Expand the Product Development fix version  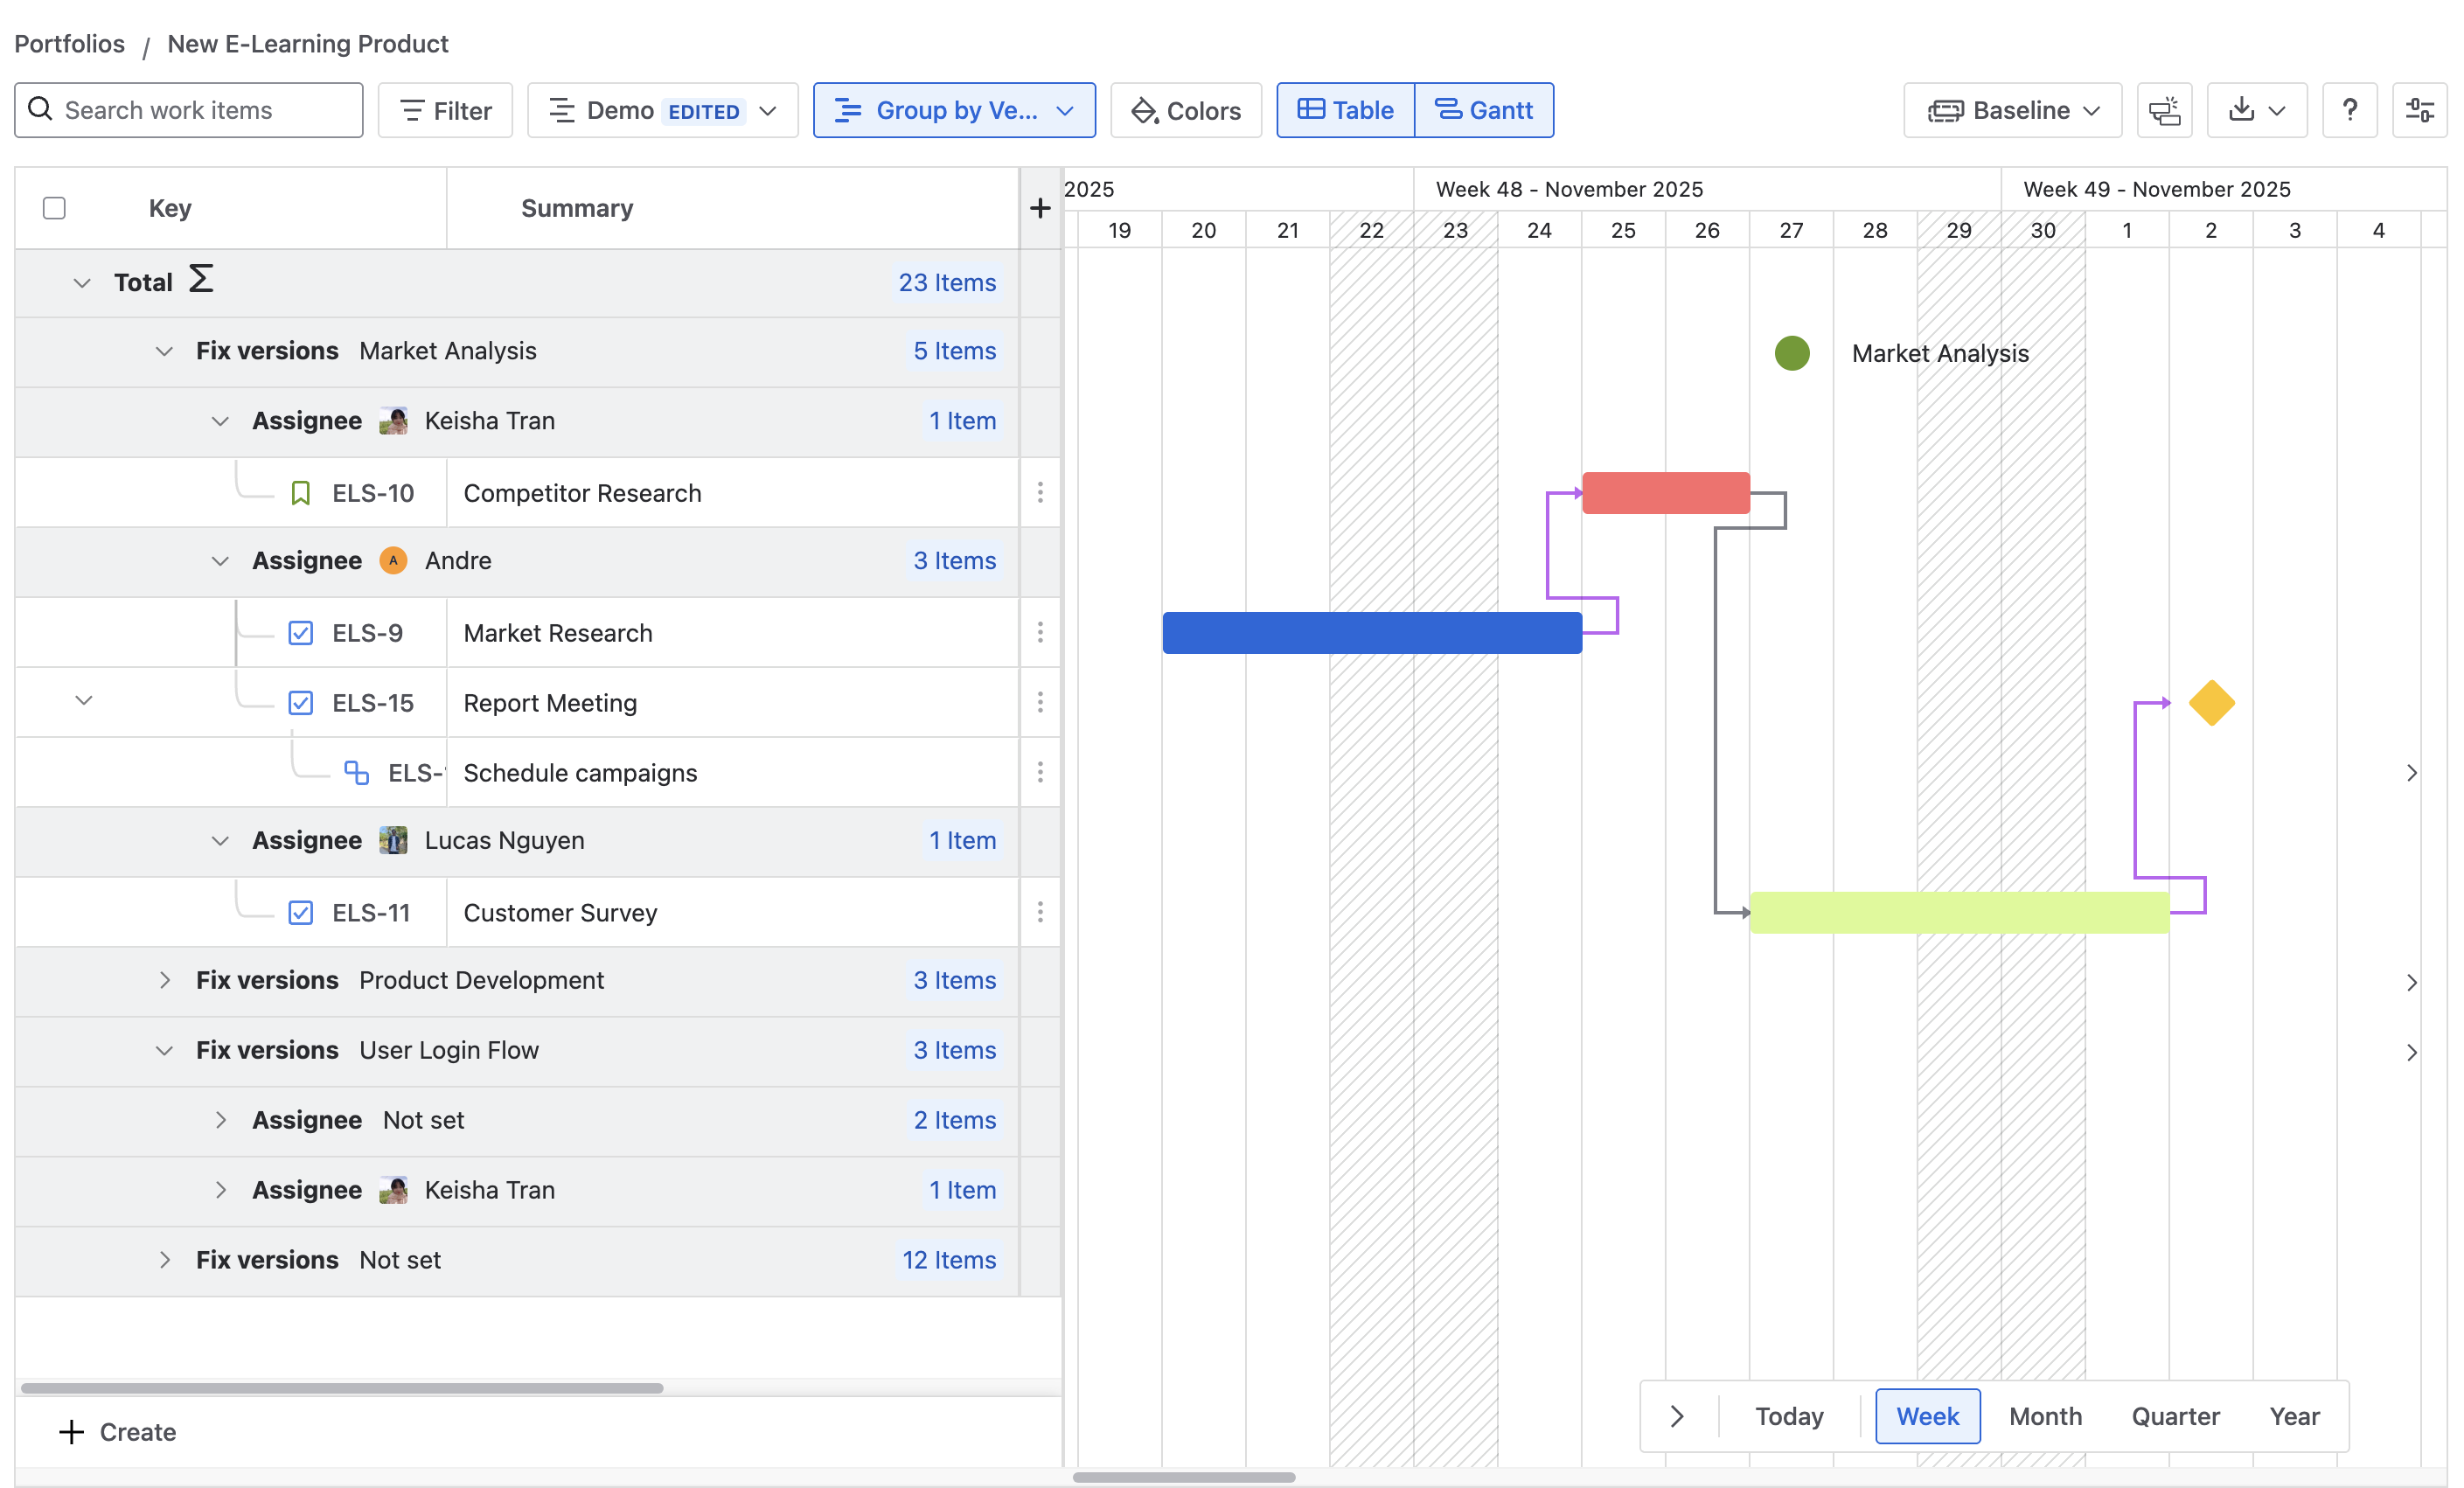(x=165, y=981)
